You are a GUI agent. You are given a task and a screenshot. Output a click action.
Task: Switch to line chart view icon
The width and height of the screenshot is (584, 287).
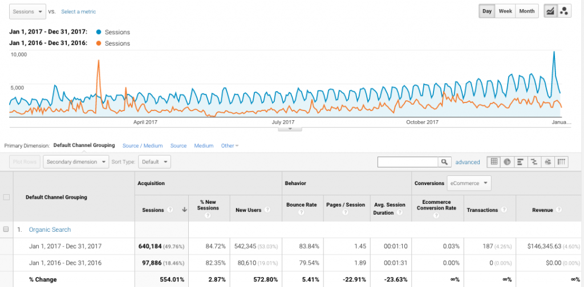(x=550, y=11)
